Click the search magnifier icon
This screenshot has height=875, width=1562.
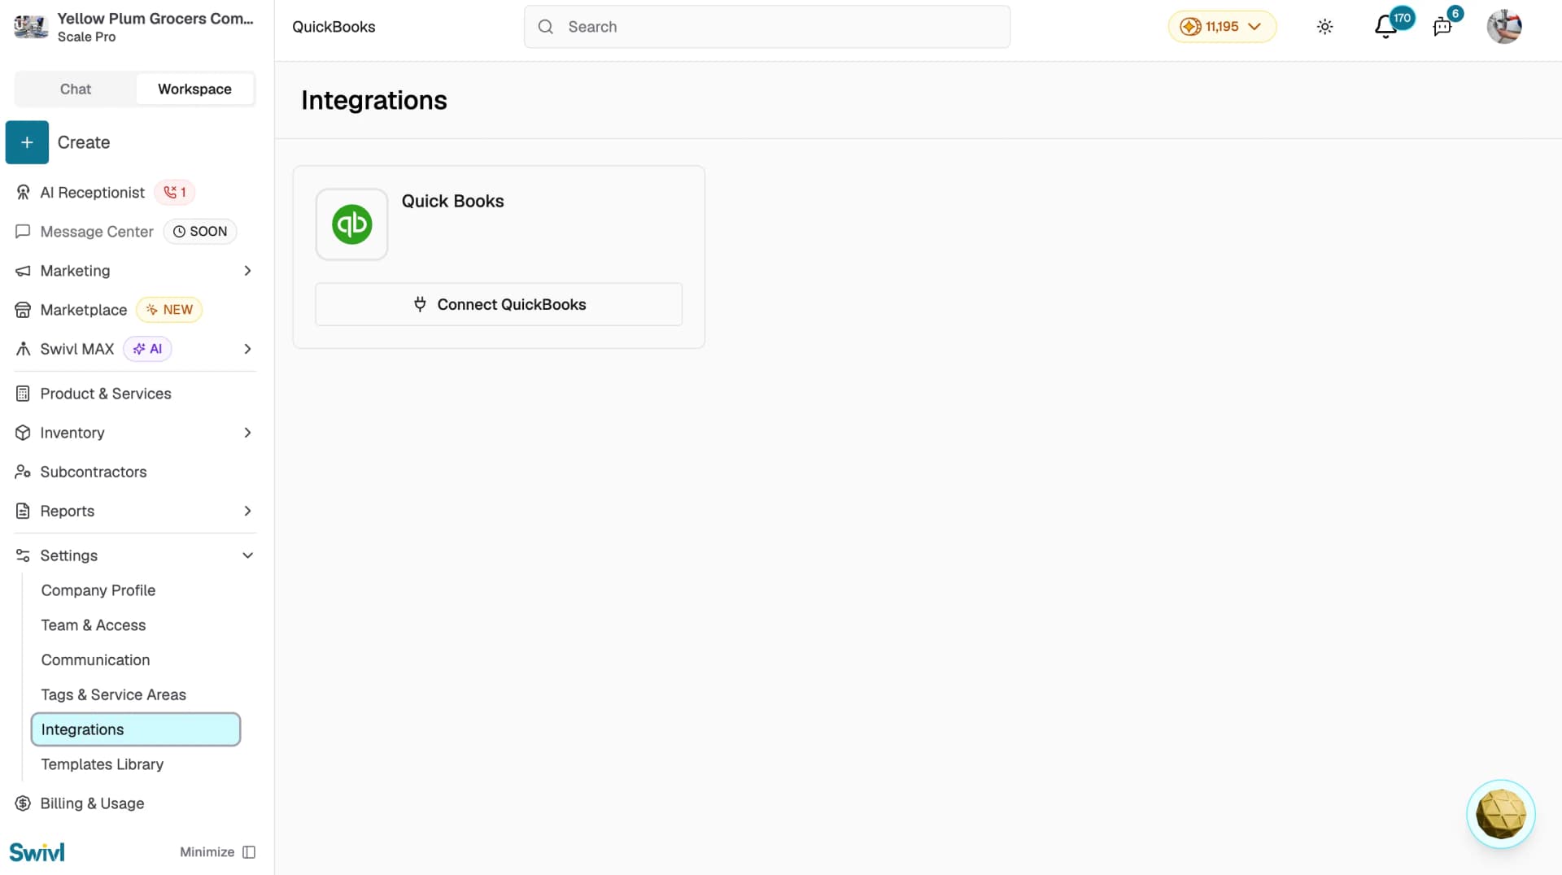pyautogui.click(x=546, y=27)
